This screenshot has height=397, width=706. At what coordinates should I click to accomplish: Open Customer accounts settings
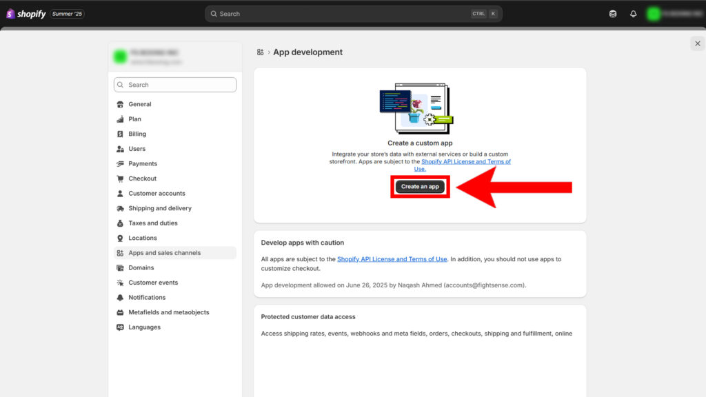[157, 193]
